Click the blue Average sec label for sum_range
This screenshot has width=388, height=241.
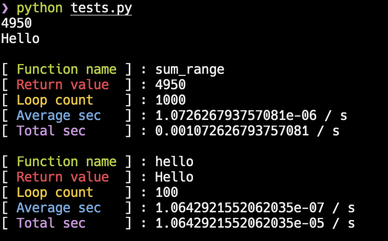point(59,116)
